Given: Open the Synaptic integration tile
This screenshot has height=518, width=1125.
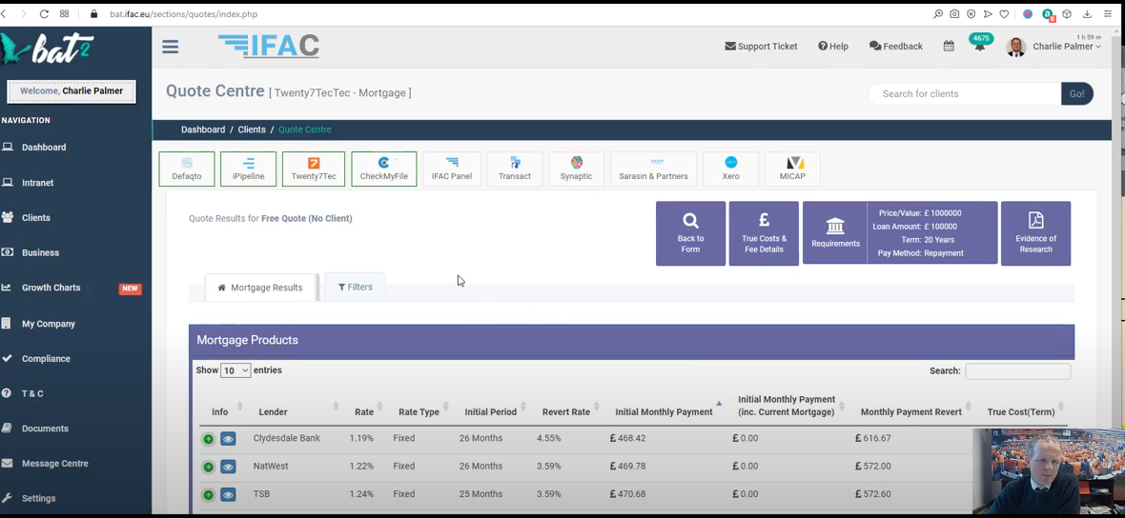Looking at the screenshot, I should (x=576, y=169).
